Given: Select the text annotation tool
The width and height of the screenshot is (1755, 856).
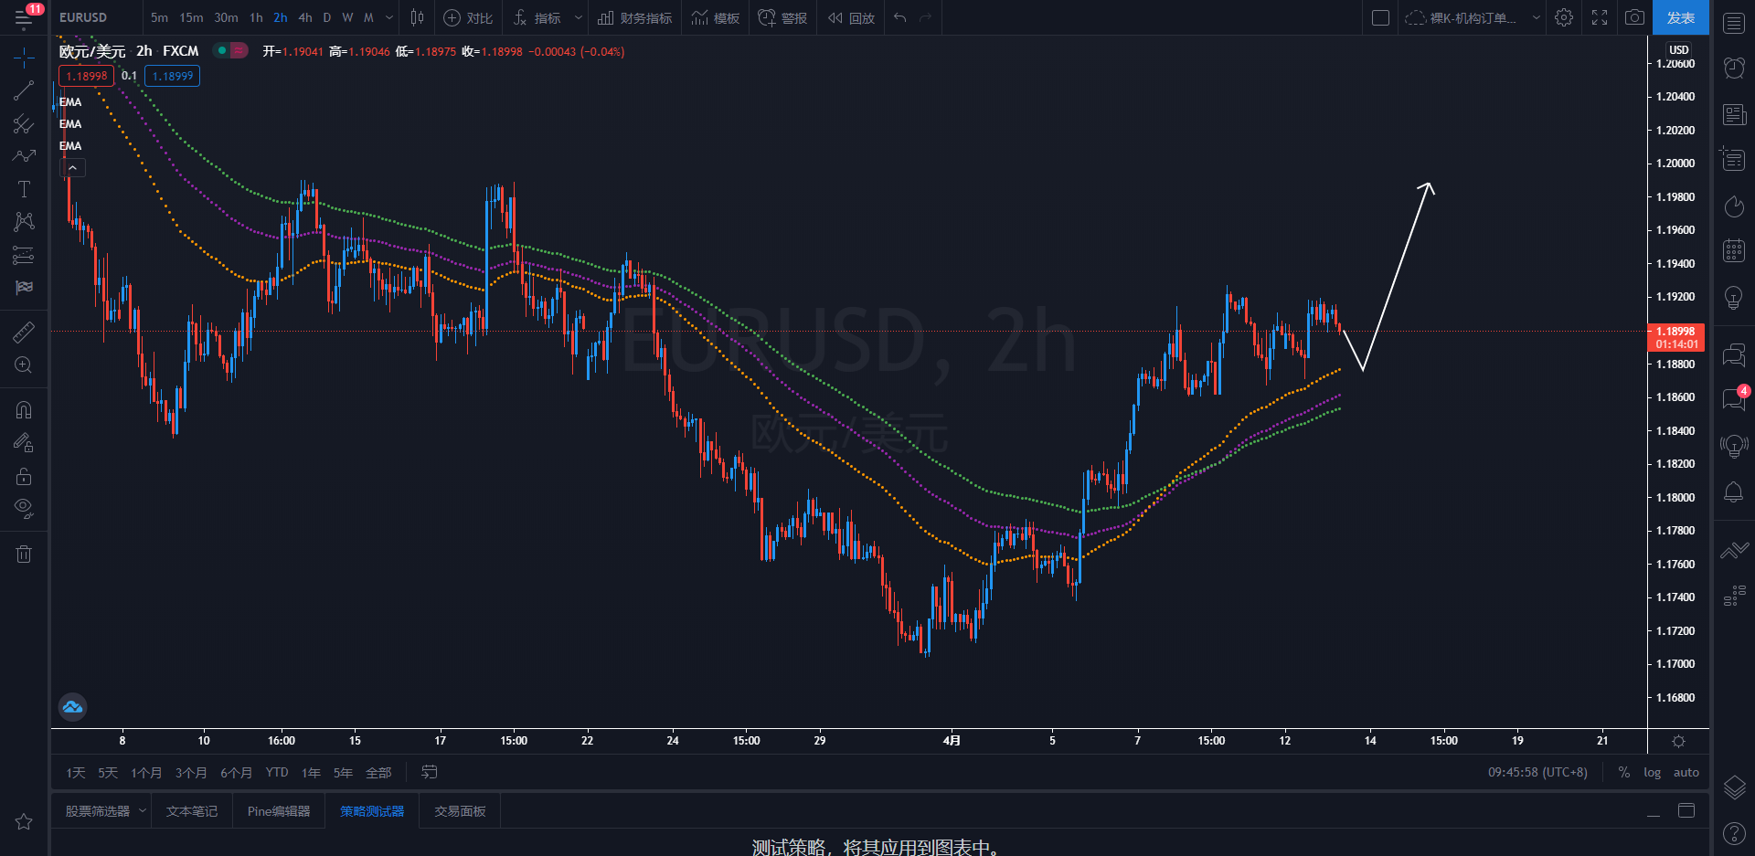Looking at the screenshot, I should point(24,189).
